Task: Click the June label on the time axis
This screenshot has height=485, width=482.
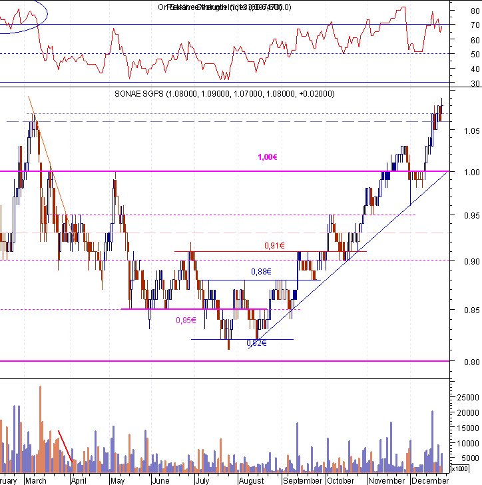Action: [x=160, y=481]
